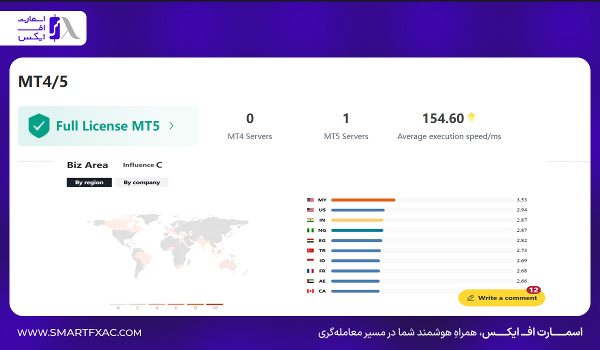Screen dimensions: 600x350
Task: Click the 2.66 value for AE
Action: point(522,281)
